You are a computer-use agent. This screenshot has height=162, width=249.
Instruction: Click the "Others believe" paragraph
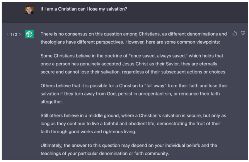click(x=133, y=94)
